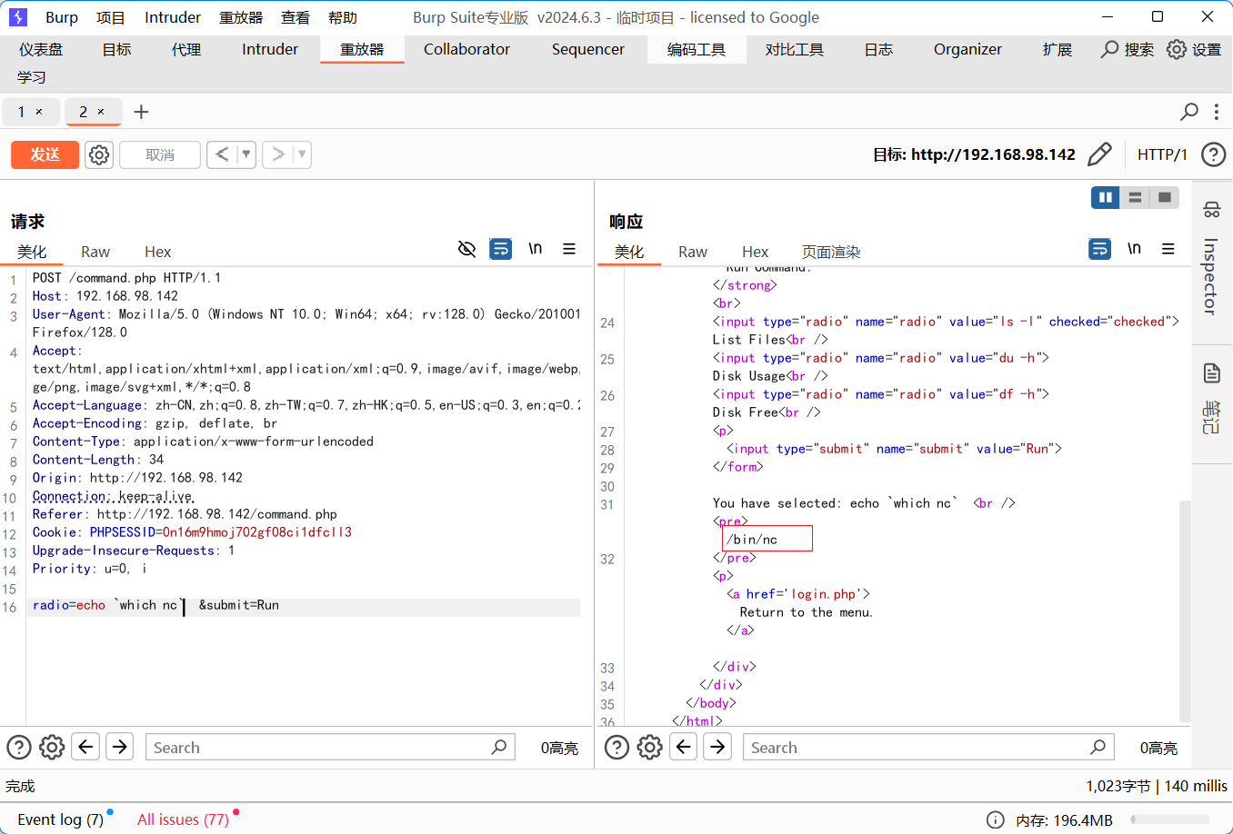Open the Repeater tab options kebab menu

(1217, 112)
